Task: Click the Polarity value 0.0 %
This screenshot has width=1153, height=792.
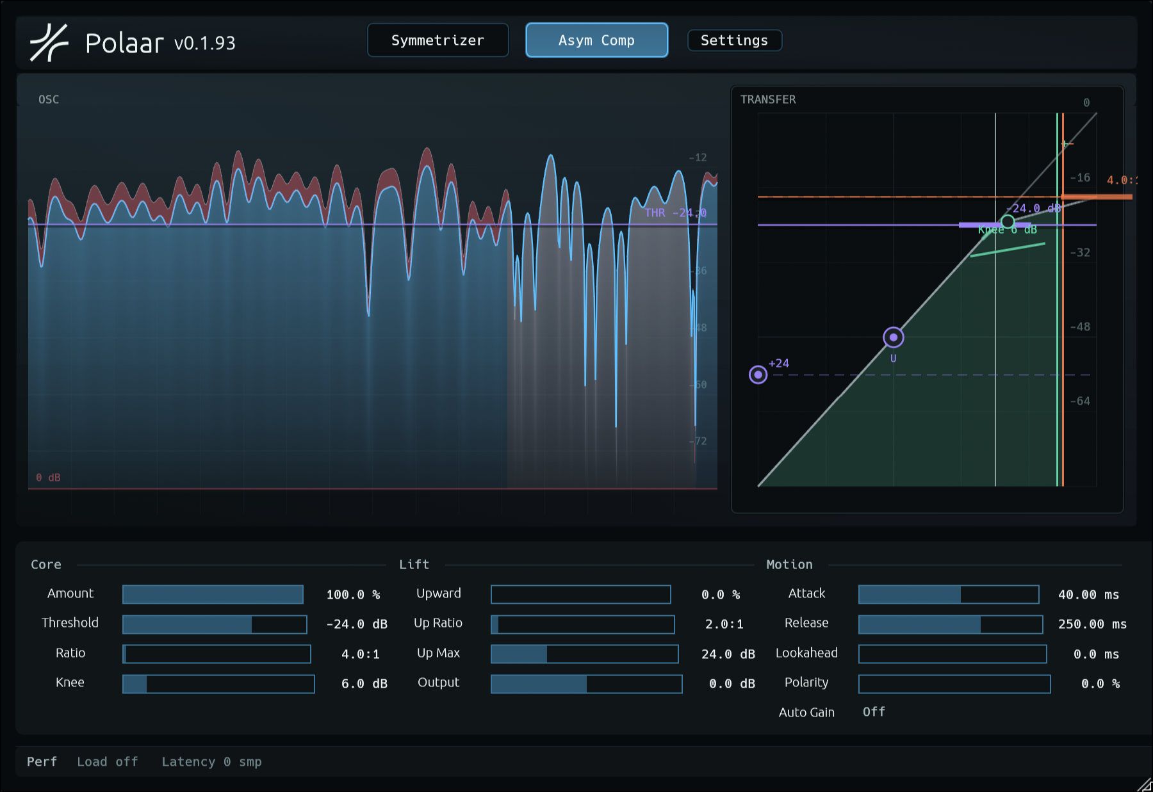Action: coord(1100,684)
